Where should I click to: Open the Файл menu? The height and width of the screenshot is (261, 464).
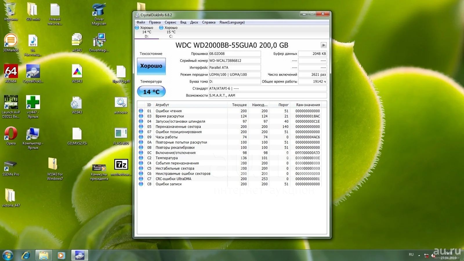click(x=141, y=22)
